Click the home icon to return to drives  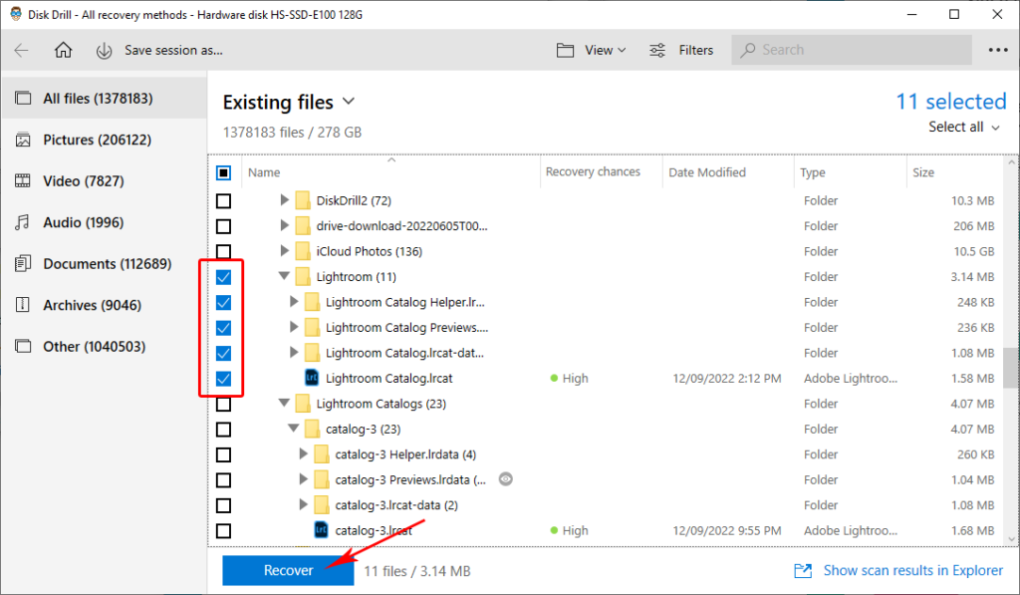(63, 49)
